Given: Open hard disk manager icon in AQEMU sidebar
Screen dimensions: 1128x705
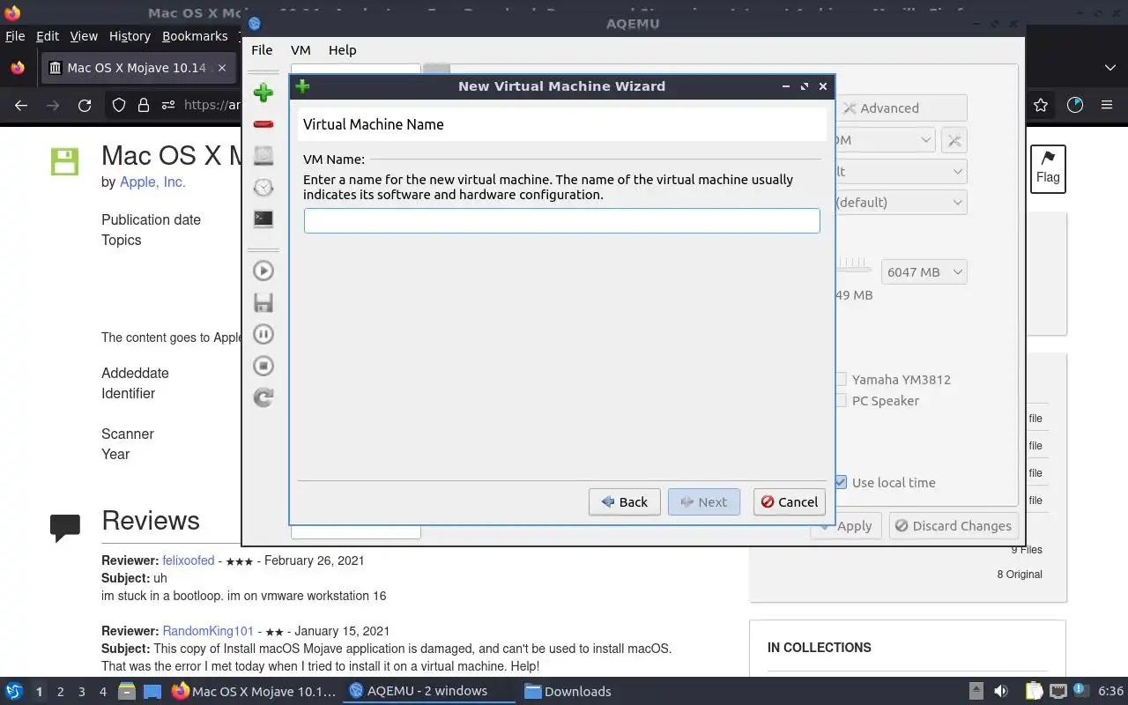Looking at the screenshot, I should (263, 156).
